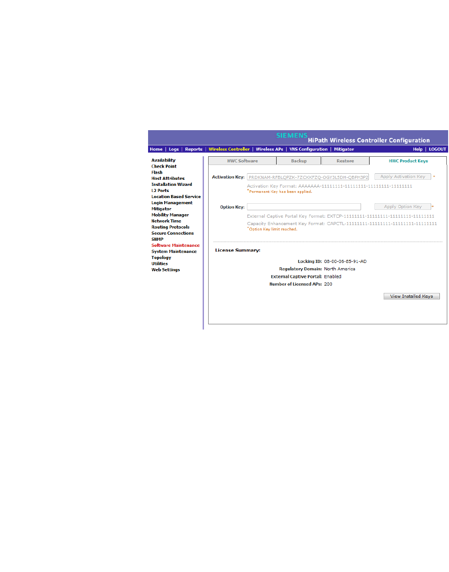This screenshot has width=449, height=572.
Task: Open VNS Configuration menu
Action: pyautogui.click(x=308, y=149)
